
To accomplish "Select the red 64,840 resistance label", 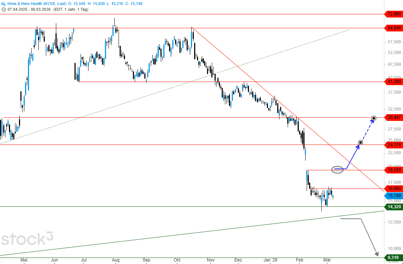I will [x=393, y=28].
